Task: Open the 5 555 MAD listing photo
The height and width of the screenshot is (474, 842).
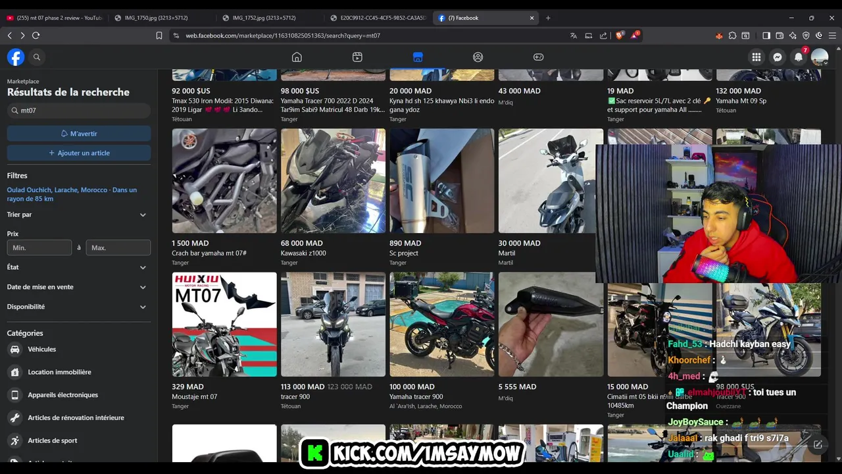Action: [551, 325]
